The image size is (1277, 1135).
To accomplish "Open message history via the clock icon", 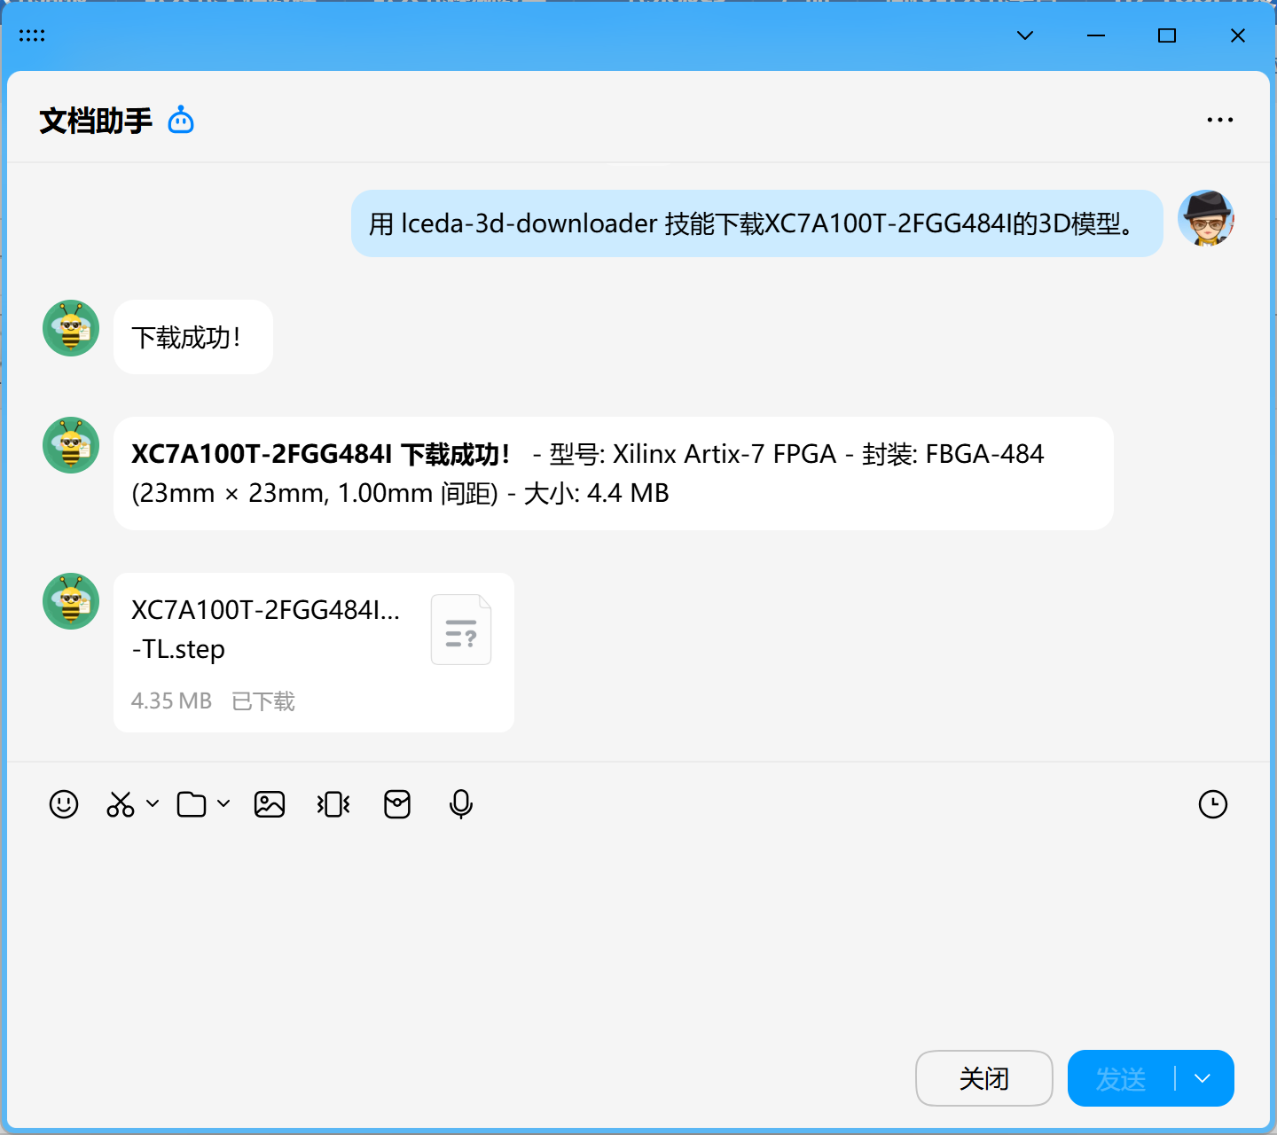I will click(x=1212, y=804).
